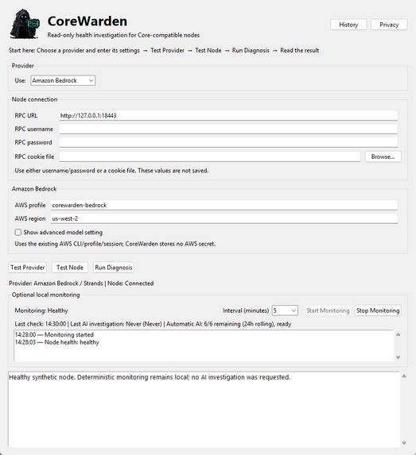The image size is (416, 455).
Task: Click the 'Last check: 14:30:00' status line
Action: 153,324
